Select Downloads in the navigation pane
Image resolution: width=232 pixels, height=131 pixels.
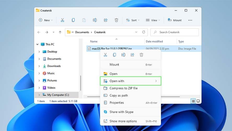tap(54, 66)
